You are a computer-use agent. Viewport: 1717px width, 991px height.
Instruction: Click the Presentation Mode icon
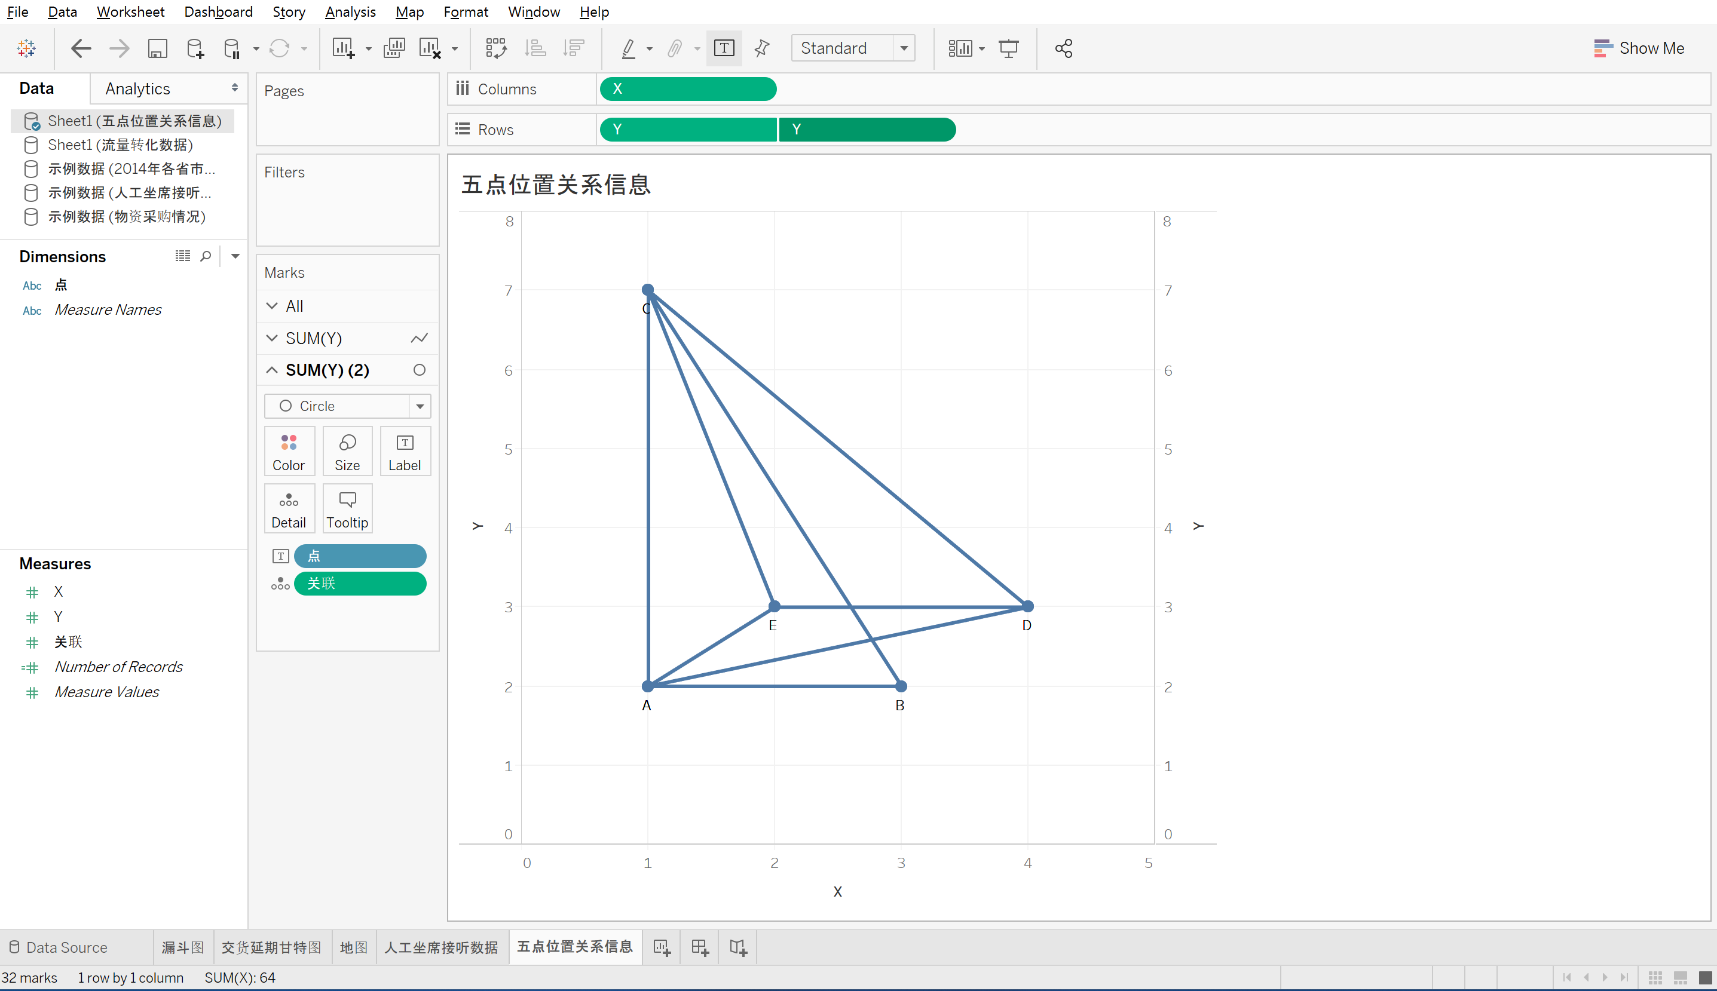tap(1008, 48)
